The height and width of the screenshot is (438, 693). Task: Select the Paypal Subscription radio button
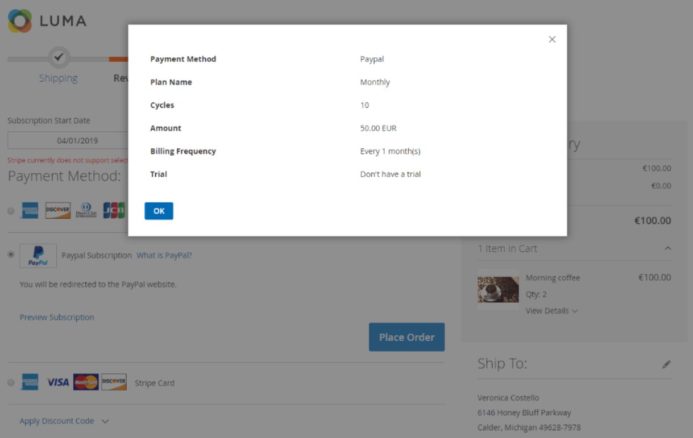point(11,255)
